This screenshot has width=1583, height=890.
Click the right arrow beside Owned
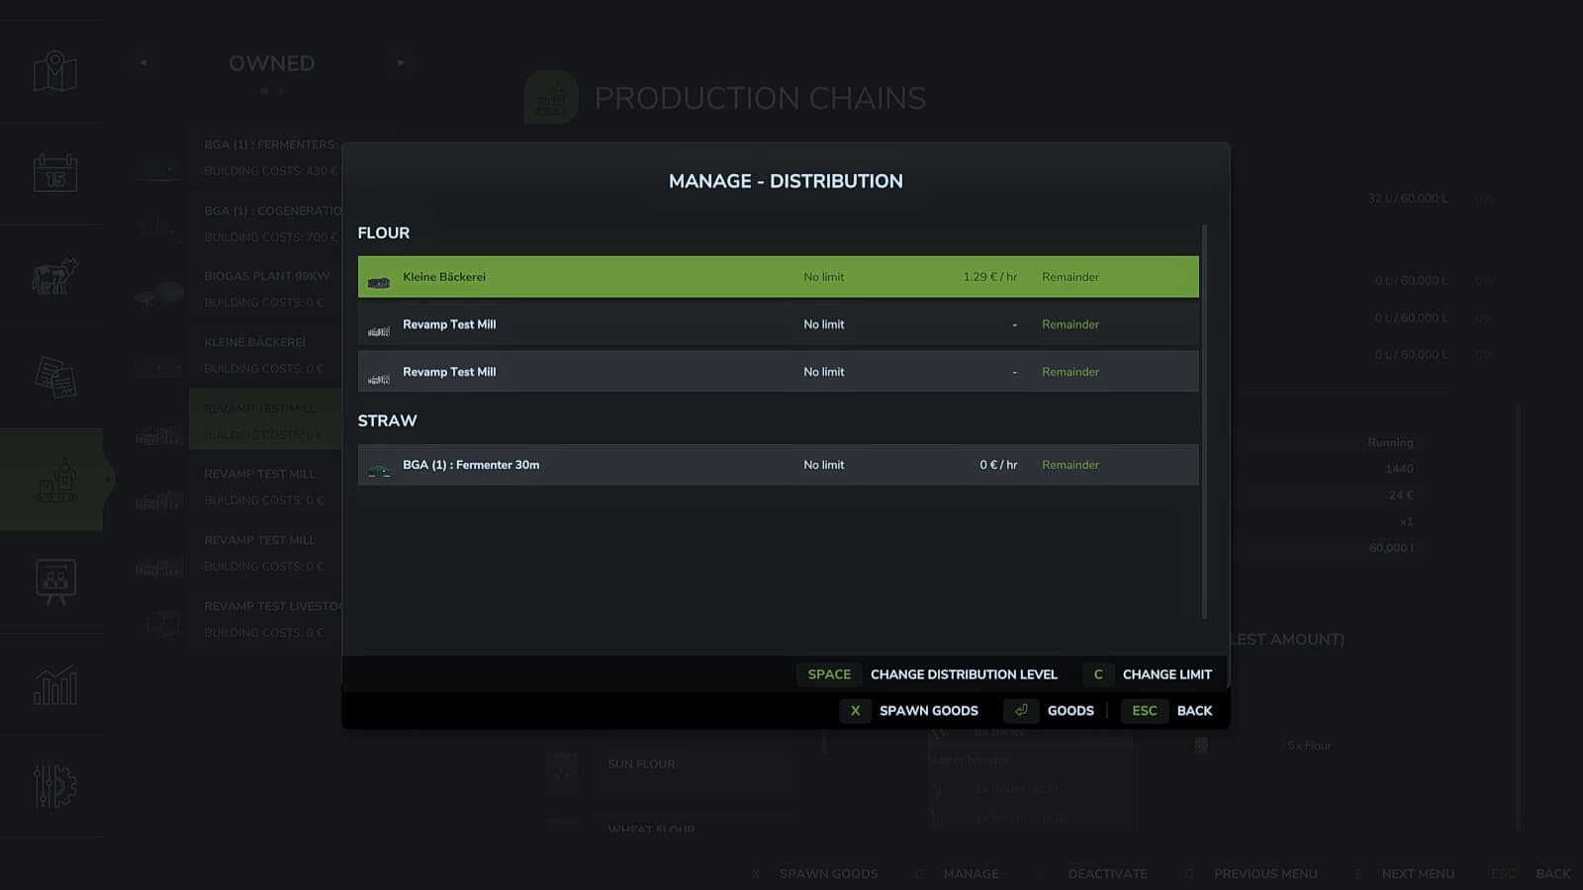[401, 62]
